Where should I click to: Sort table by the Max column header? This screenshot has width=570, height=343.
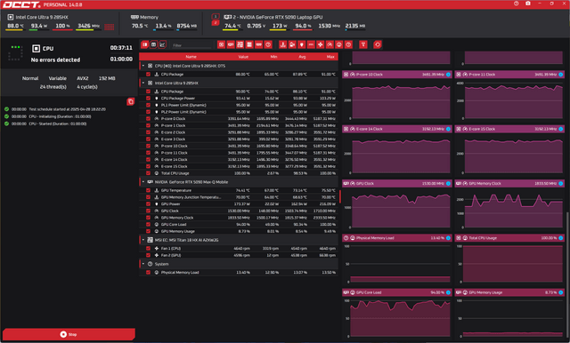click(x=330, y=57)
